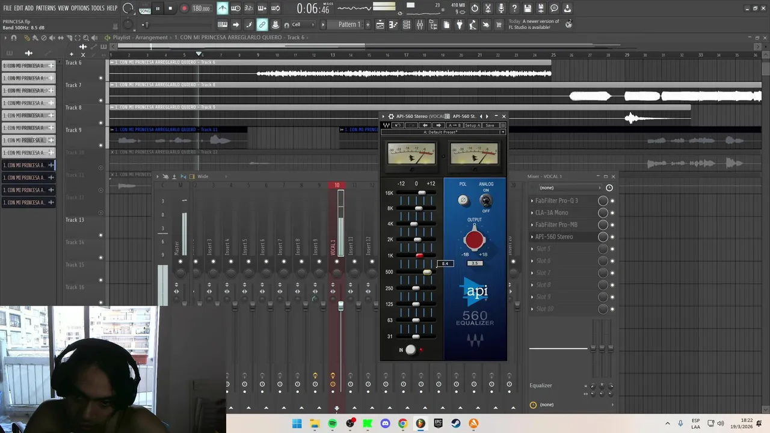Screen dimensions: 770x433
Task: Open the OPTIONS menu
Action: pos(80,8)
